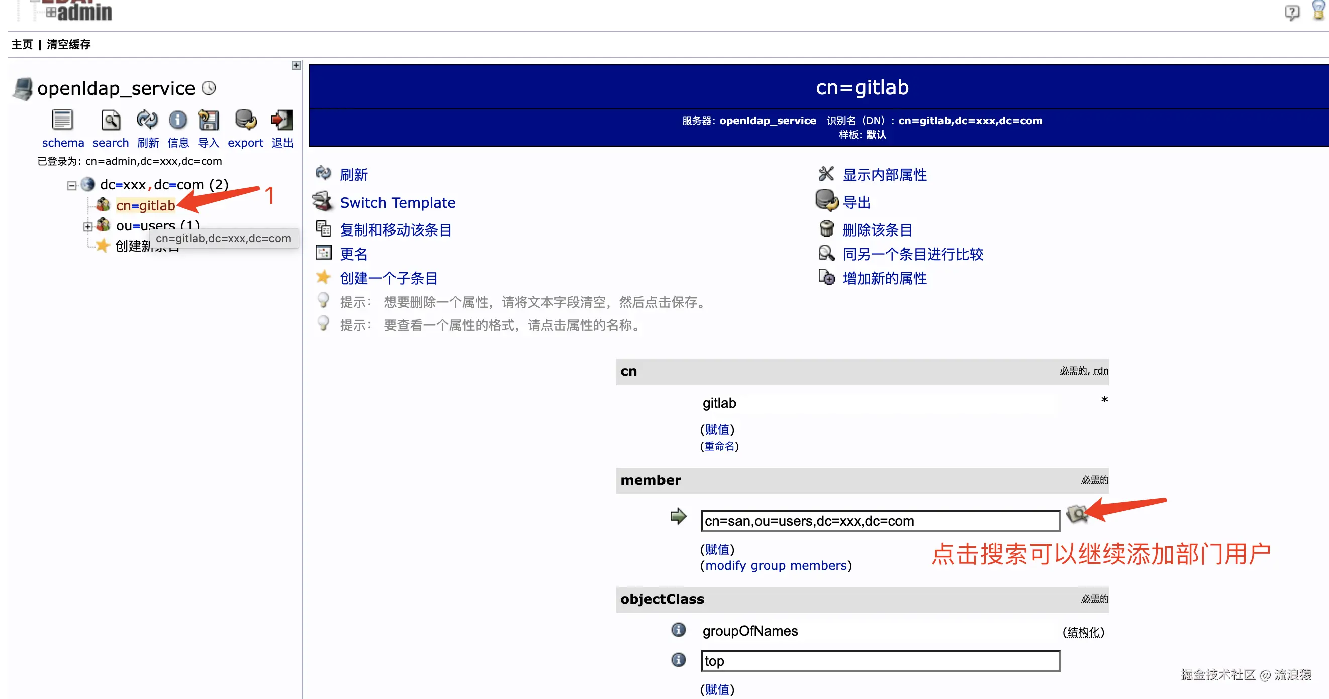Image resolution: width=1329 pixels, height=699 pixels.
Task: Click the member search magnifier icon
Action: 1077,513
